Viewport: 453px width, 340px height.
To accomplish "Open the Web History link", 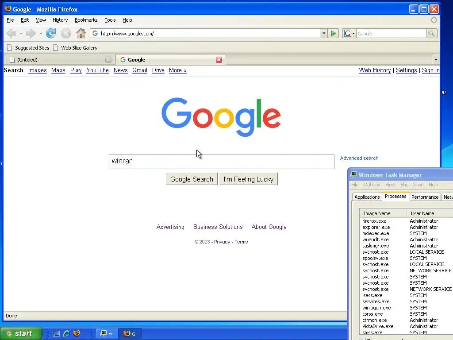I will [x=375, y=70].
